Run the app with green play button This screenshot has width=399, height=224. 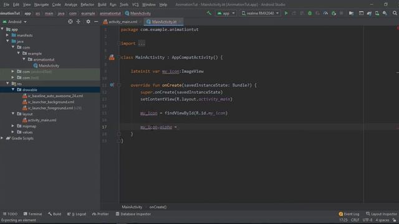286,13
